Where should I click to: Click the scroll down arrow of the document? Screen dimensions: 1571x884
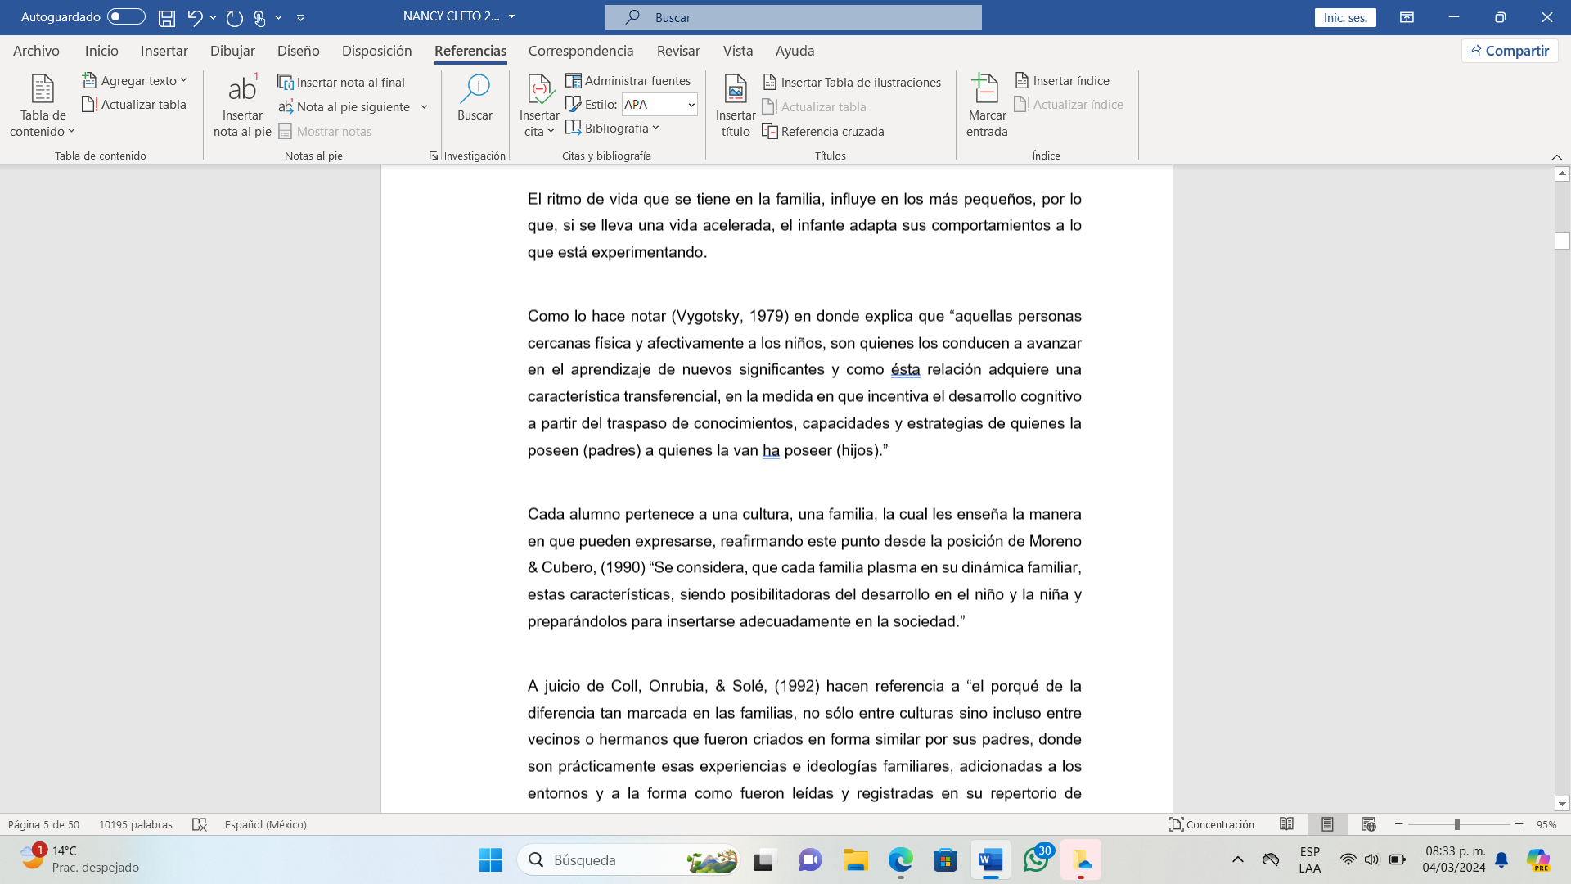tap(1562, 804)
